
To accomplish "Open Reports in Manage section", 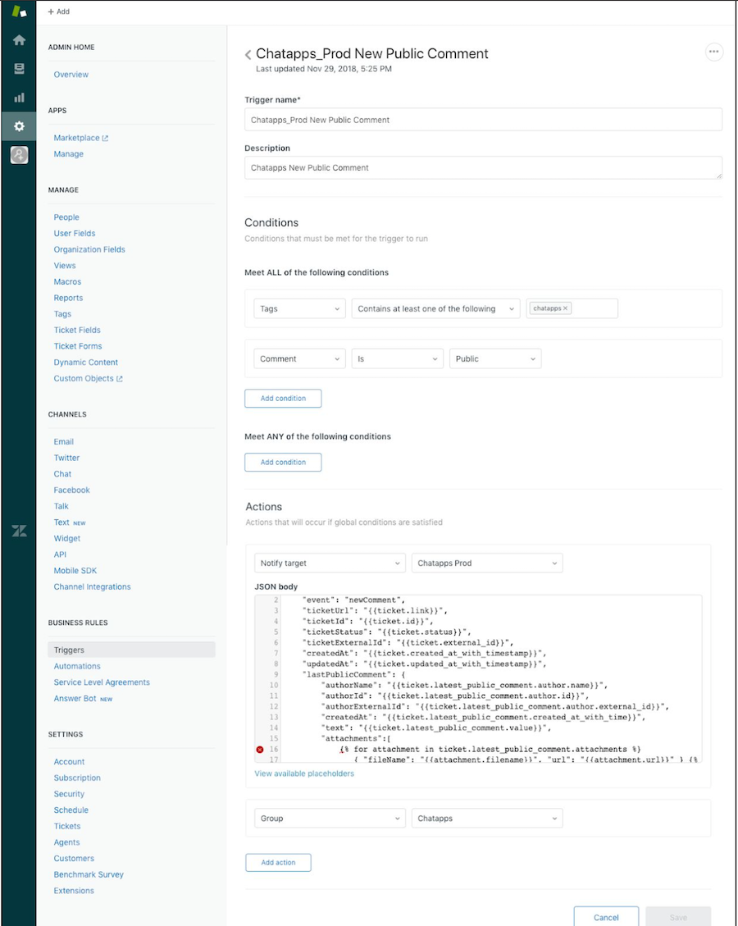I will point(68,298).
